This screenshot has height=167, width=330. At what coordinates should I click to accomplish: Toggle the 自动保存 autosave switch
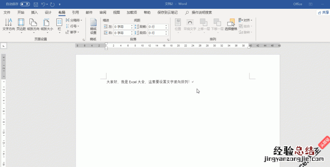coord(25,4)
